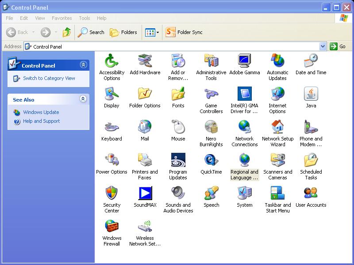Image resolution: width=354 pixels, height=265 pixels.
Task: Open Regional and Language options
Action: tap(245, 167)
